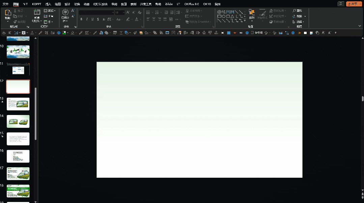Click the Align Top icon in quick toolbar
Screen dimensions: 364x203
tap(210, 33)
